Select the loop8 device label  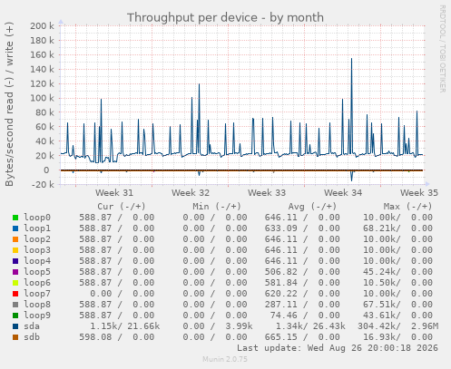pyautogui.click(x=37, y=305)
